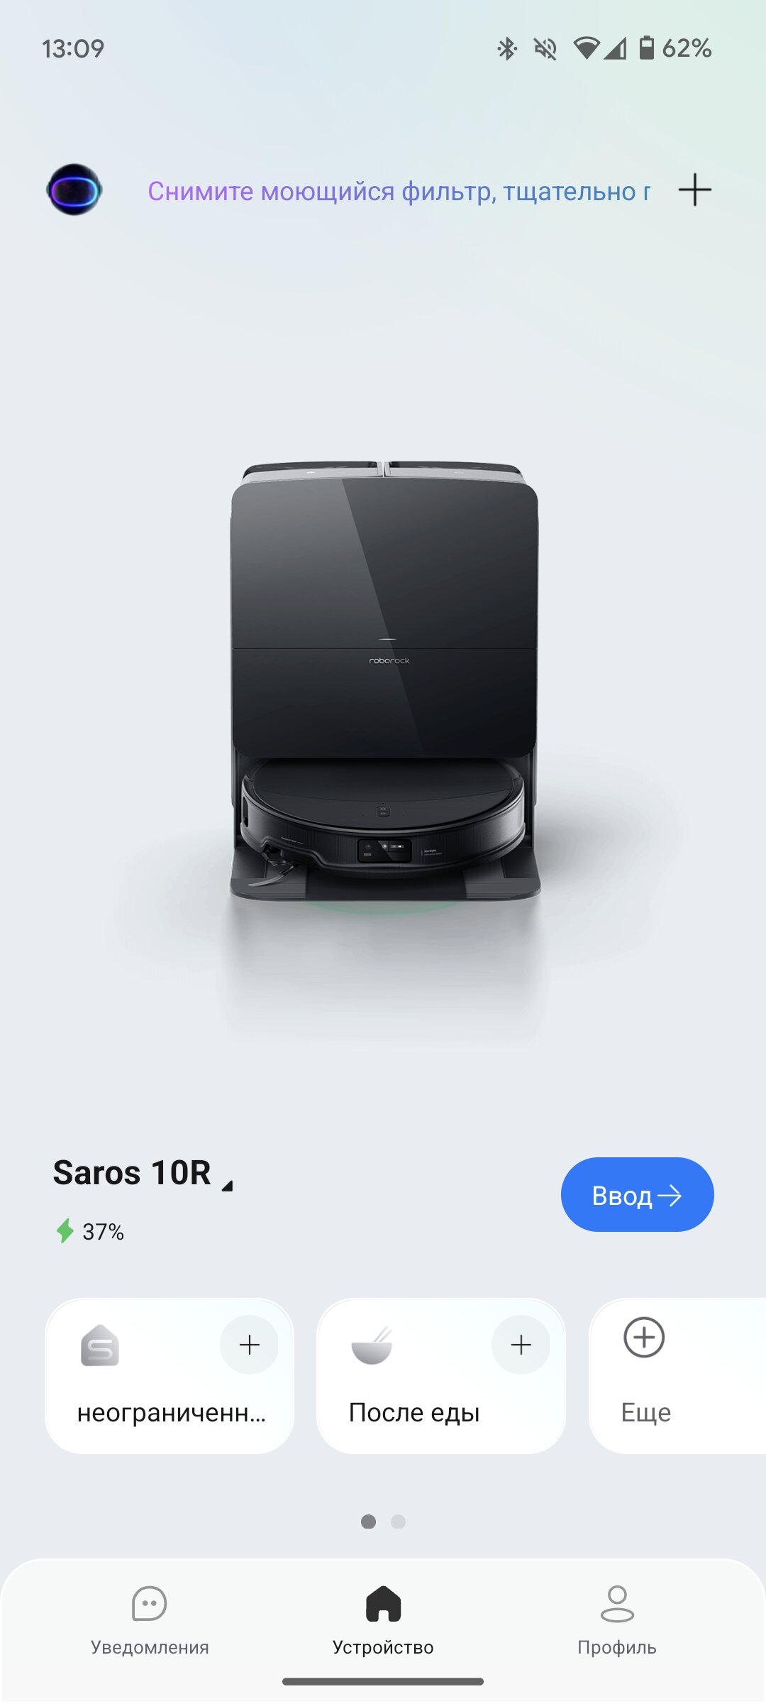Tap the plus icon to add device
Image resolution: width=766 pixels, height=1704 pixels.
point(694,190)
